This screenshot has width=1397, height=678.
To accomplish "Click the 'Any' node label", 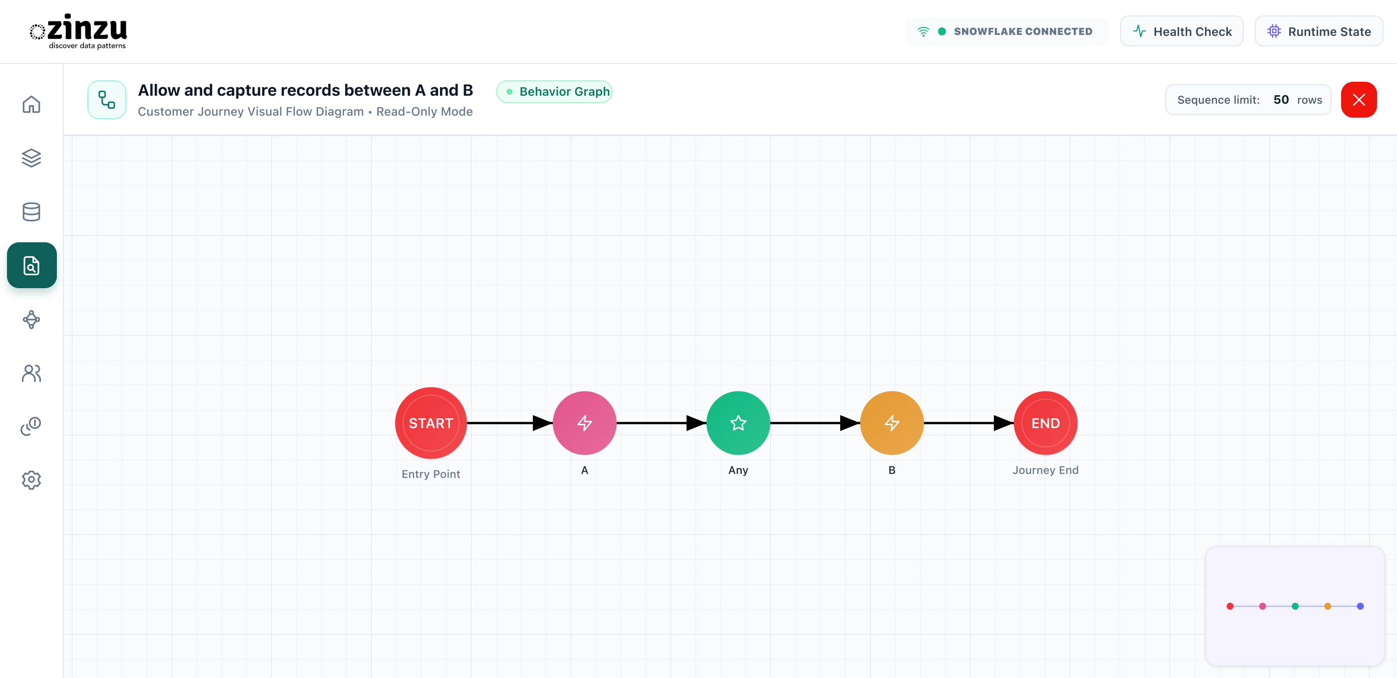I will coord(738,470).
